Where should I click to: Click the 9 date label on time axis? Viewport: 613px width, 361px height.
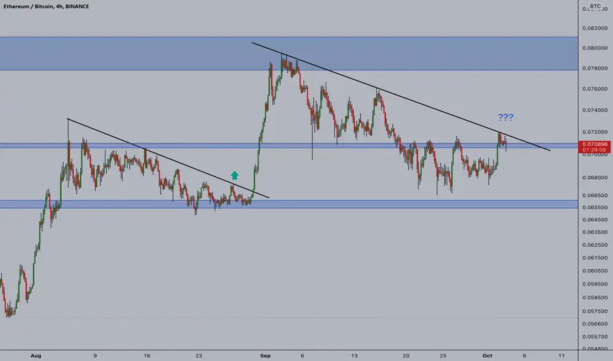(x=95, y=356)
